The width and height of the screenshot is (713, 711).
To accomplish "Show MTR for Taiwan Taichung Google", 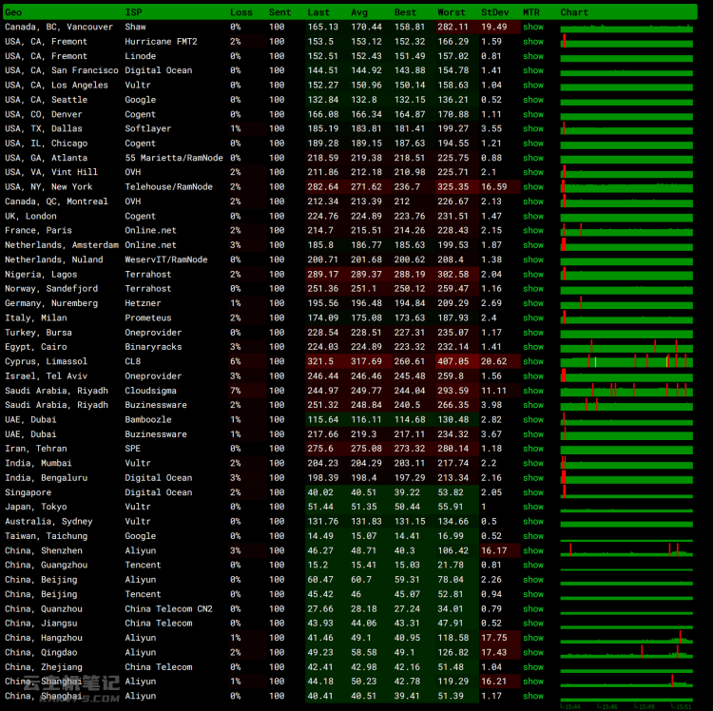I will tap(533, 536).
